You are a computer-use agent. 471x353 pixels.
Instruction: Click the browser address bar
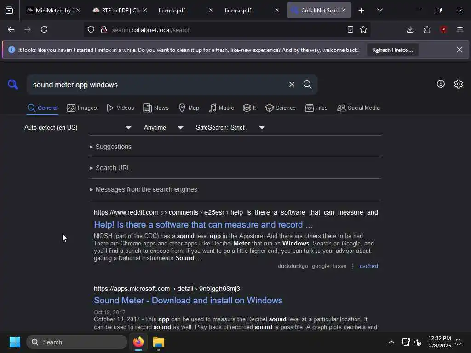point(227,30)
